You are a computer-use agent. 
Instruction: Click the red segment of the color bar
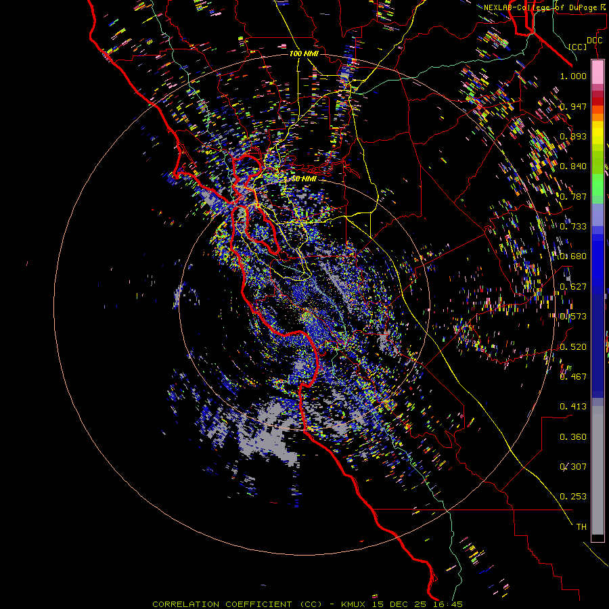(x=597, y=101)
